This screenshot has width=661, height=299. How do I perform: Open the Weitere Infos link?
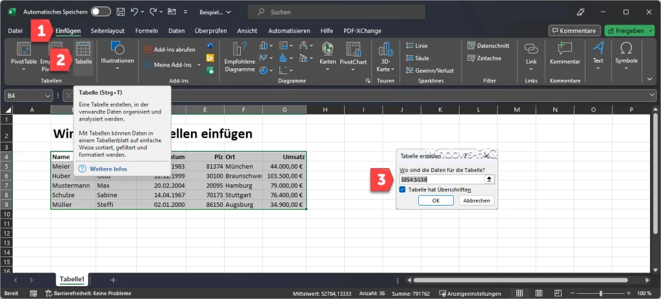[108, 169]
